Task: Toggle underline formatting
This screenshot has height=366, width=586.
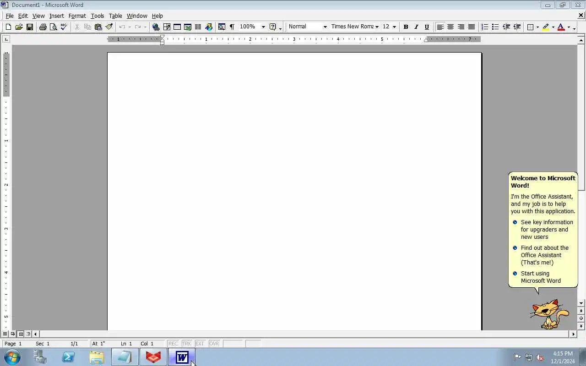Action: coord(427,27)
